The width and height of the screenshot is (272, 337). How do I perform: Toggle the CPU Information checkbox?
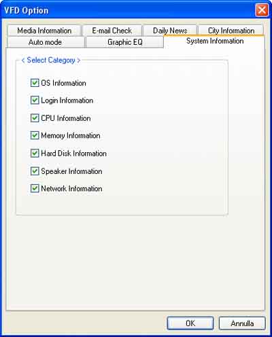[35, 118]
